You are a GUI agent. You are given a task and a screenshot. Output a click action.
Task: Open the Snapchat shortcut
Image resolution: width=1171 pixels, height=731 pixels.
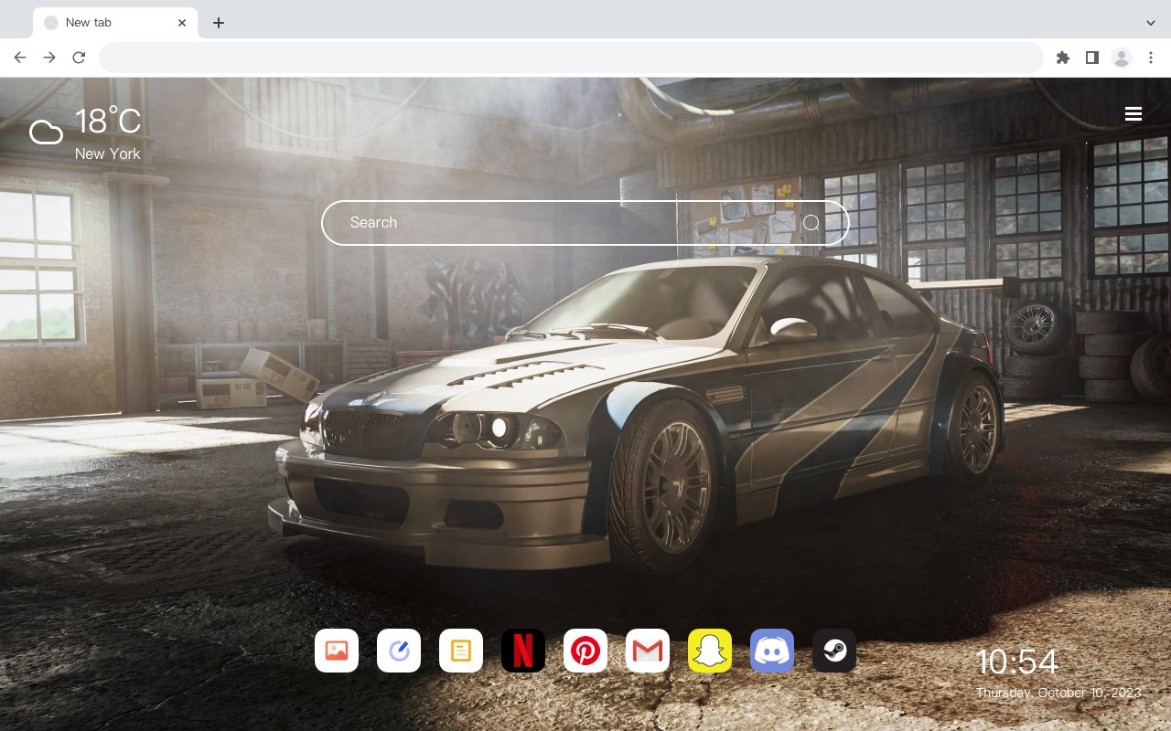[x=710, y=651]
